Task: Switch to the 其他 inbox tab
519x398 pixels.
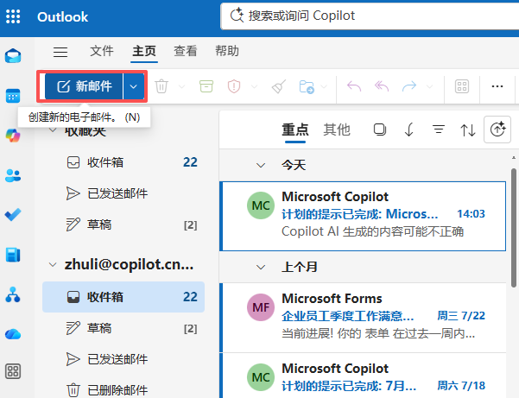Action: [x=337, y=130]
